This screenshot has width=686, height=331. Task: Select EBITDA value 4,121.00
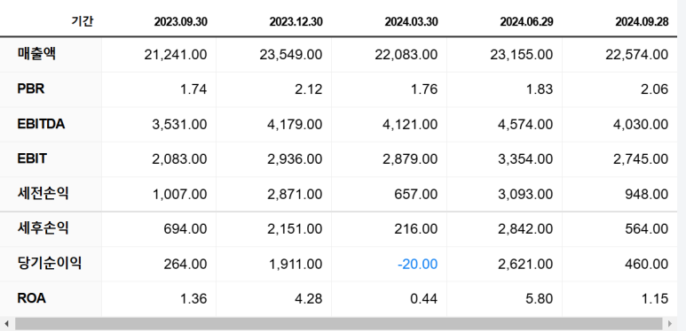(x=410, y=124)
